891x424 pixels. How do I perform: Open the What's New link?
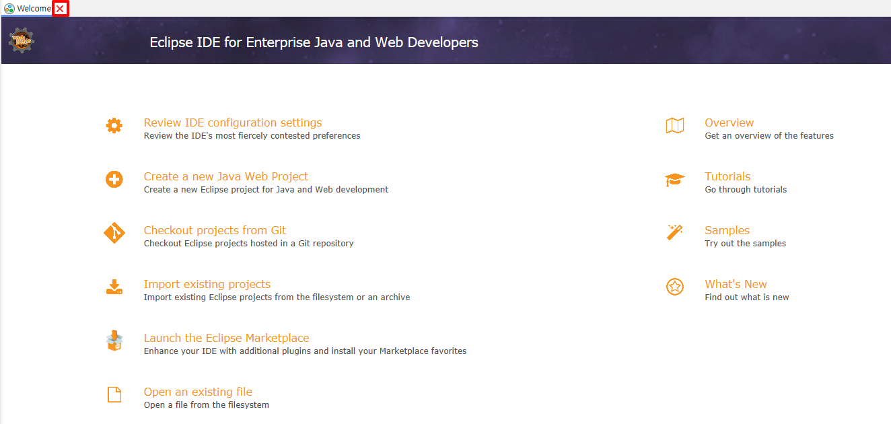pyautogui.click(x=736, y=284)
